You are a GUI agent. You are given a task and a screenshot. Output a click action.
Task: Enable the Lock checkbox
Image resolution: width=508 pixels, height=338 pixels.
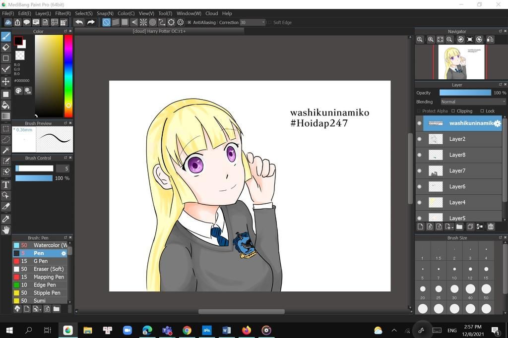482,111
